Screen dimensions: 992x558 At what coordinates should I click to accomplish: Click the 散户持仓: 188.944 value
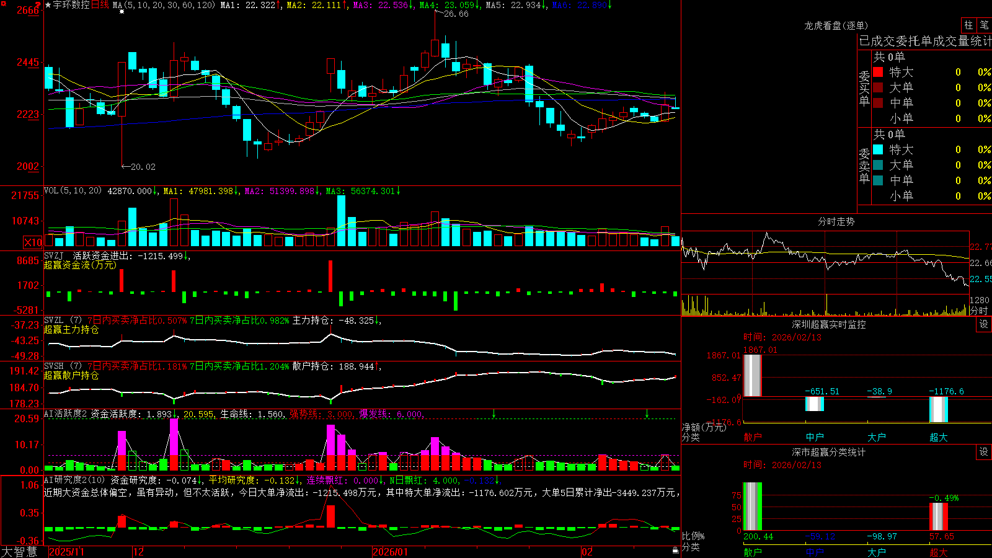tap(334, 366)
